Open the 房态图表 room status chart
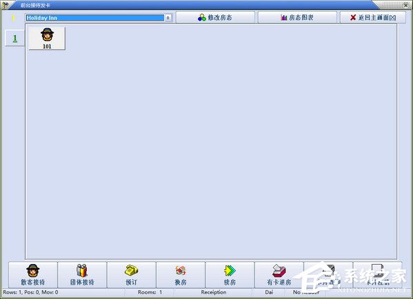The image size is (413, 299). click(x=297, y=18)
